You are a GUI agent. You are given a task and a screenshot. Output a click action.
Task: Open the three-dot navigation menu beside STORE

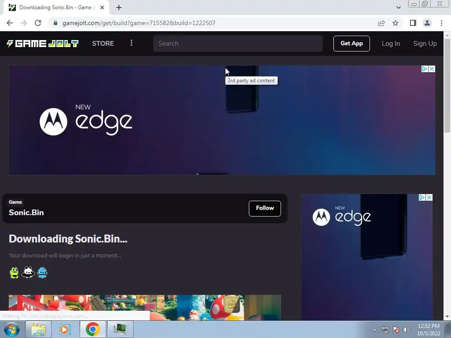(131, 43)
